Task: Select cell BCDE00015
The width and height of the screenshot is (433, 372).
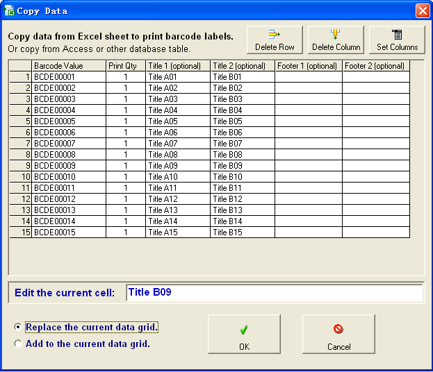Action: tap(69, 232)
